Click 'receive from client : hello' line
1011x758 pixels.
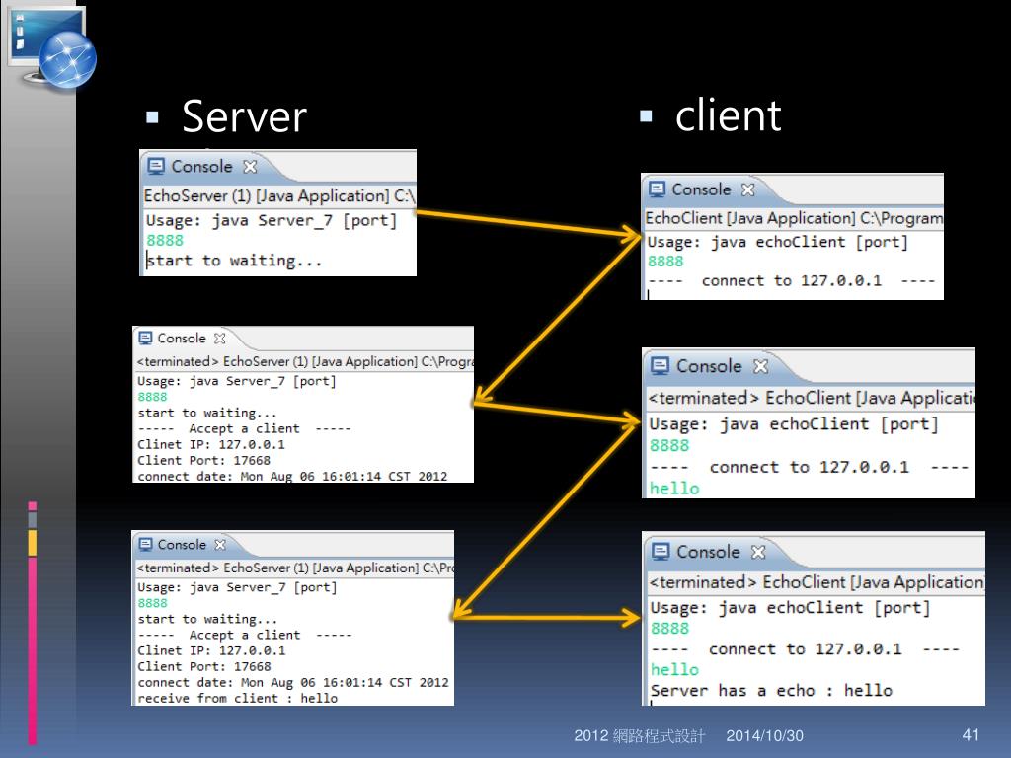point(237,698)
